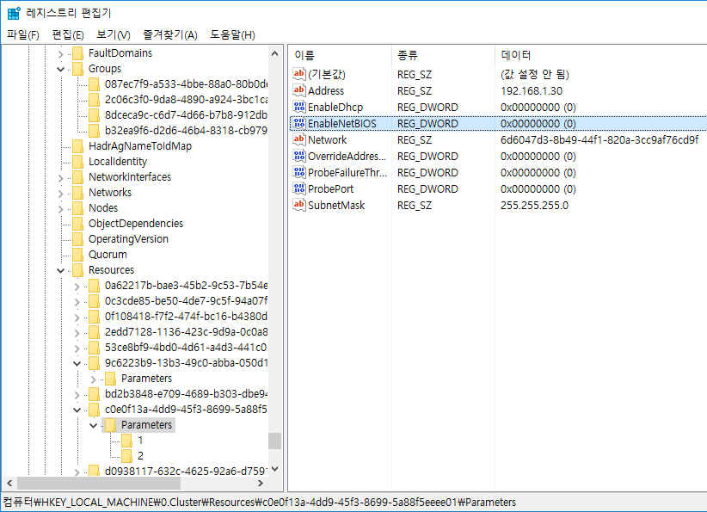The height and width of the screenshot is (512, 707).
Task: Select the HadrAgNameToIdMap folder icon
Action: pyautogui.click(x=78, y=145)
